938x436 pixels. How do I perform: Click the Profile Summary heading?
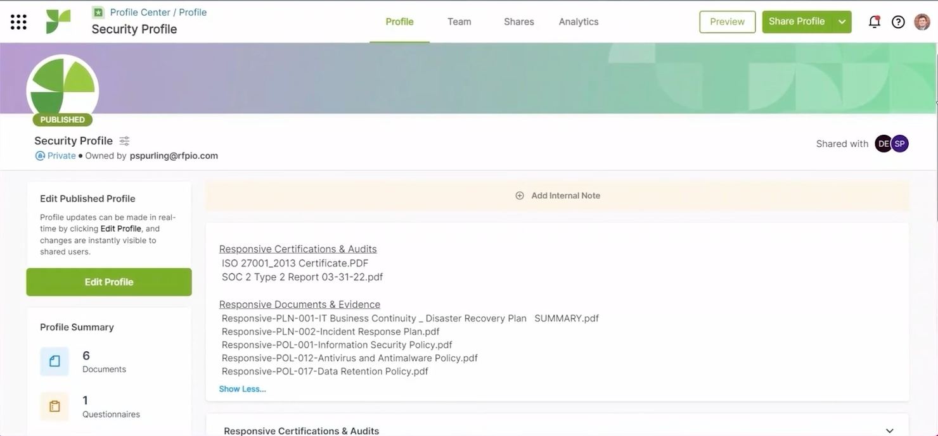pyautogui.click(x=77, y=327)
